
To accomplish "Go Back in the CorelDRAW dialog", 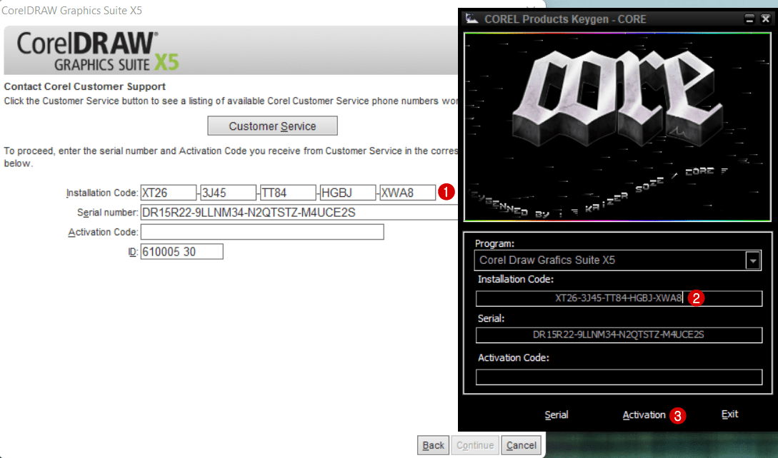I will [433, 445].
